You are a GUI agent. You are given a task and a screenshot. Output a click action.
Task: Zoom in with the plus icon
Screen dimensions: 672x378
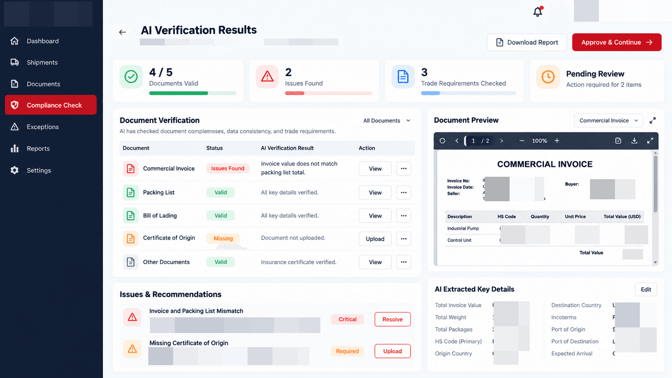[x=557, y=141]
